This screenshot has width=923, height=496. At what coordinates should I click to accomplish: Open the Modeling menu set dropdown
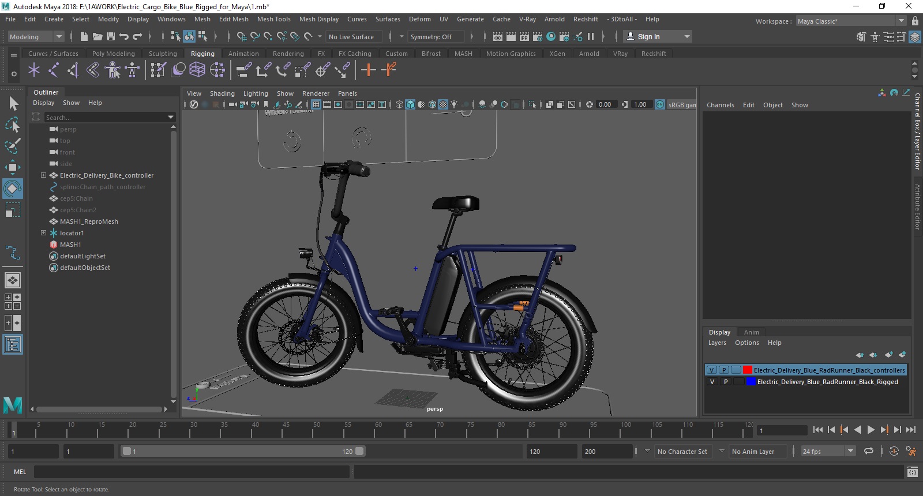click(36, 36)
